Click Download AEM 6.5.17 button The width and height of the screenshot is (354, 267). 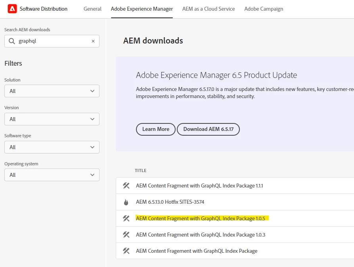point(209,129)
